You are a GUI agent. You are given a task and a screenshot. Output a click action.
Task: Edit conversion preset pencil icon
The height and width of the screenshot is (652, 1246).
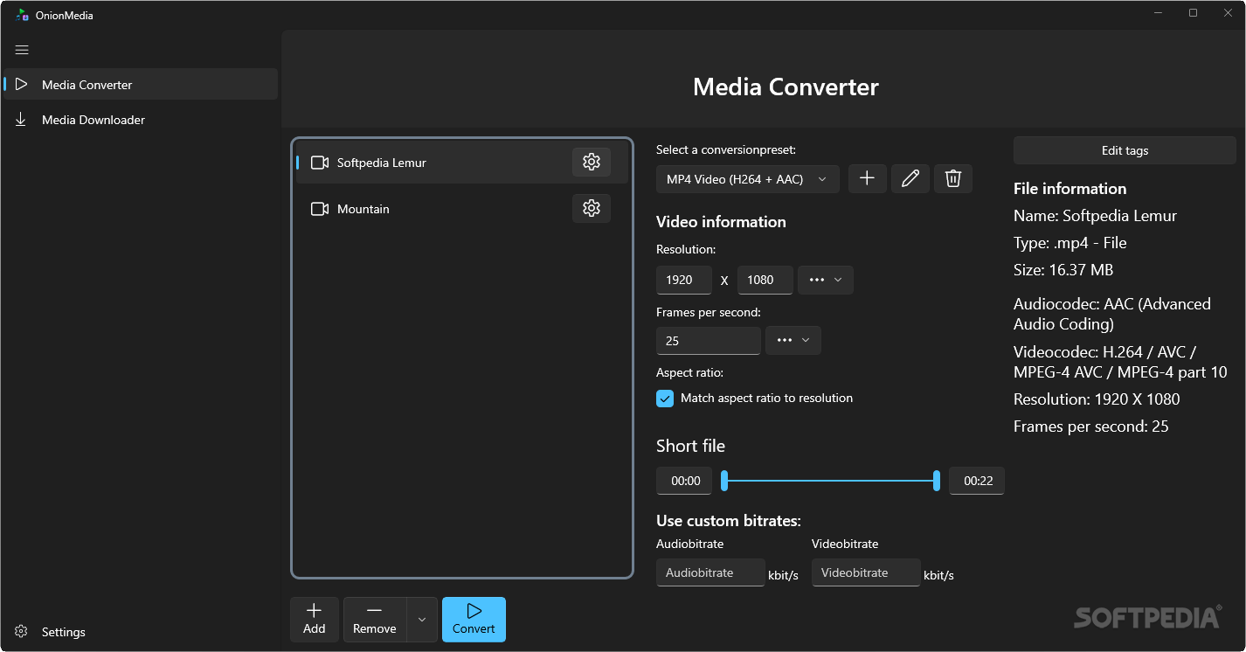pyautogui.click(x=910, y=178)
